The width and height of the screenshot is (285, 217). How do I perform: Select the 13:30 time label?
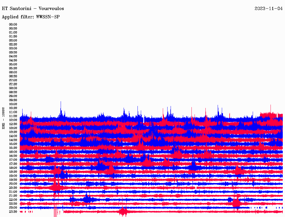click(x=13, y=132)
